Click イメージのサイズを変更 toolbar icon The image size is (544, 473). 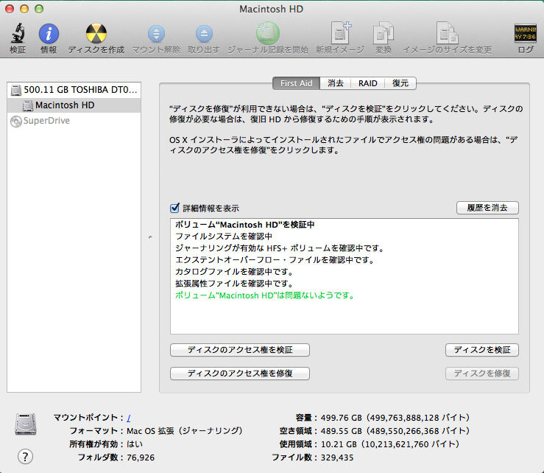448,33
